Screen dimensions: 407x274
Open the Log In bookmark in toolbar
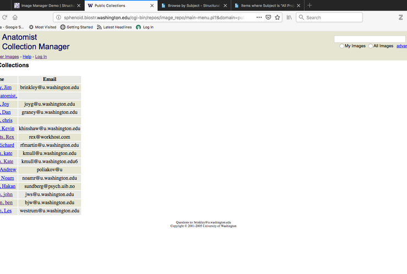[145, 27]
